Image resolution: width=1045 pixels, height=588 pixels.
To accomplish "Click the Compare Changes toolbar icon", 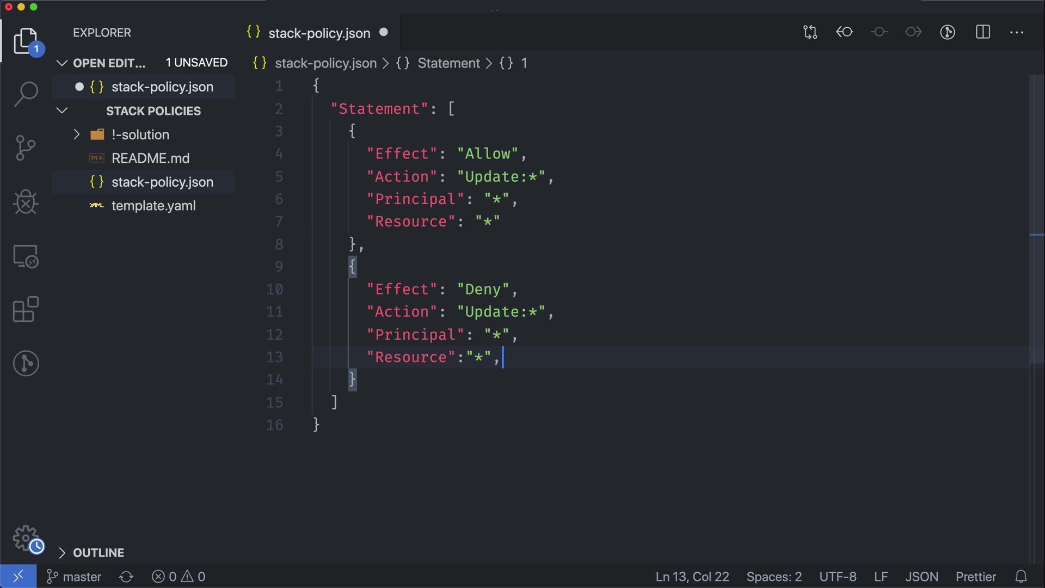I will pyautogui.click(x=810, y=32).
